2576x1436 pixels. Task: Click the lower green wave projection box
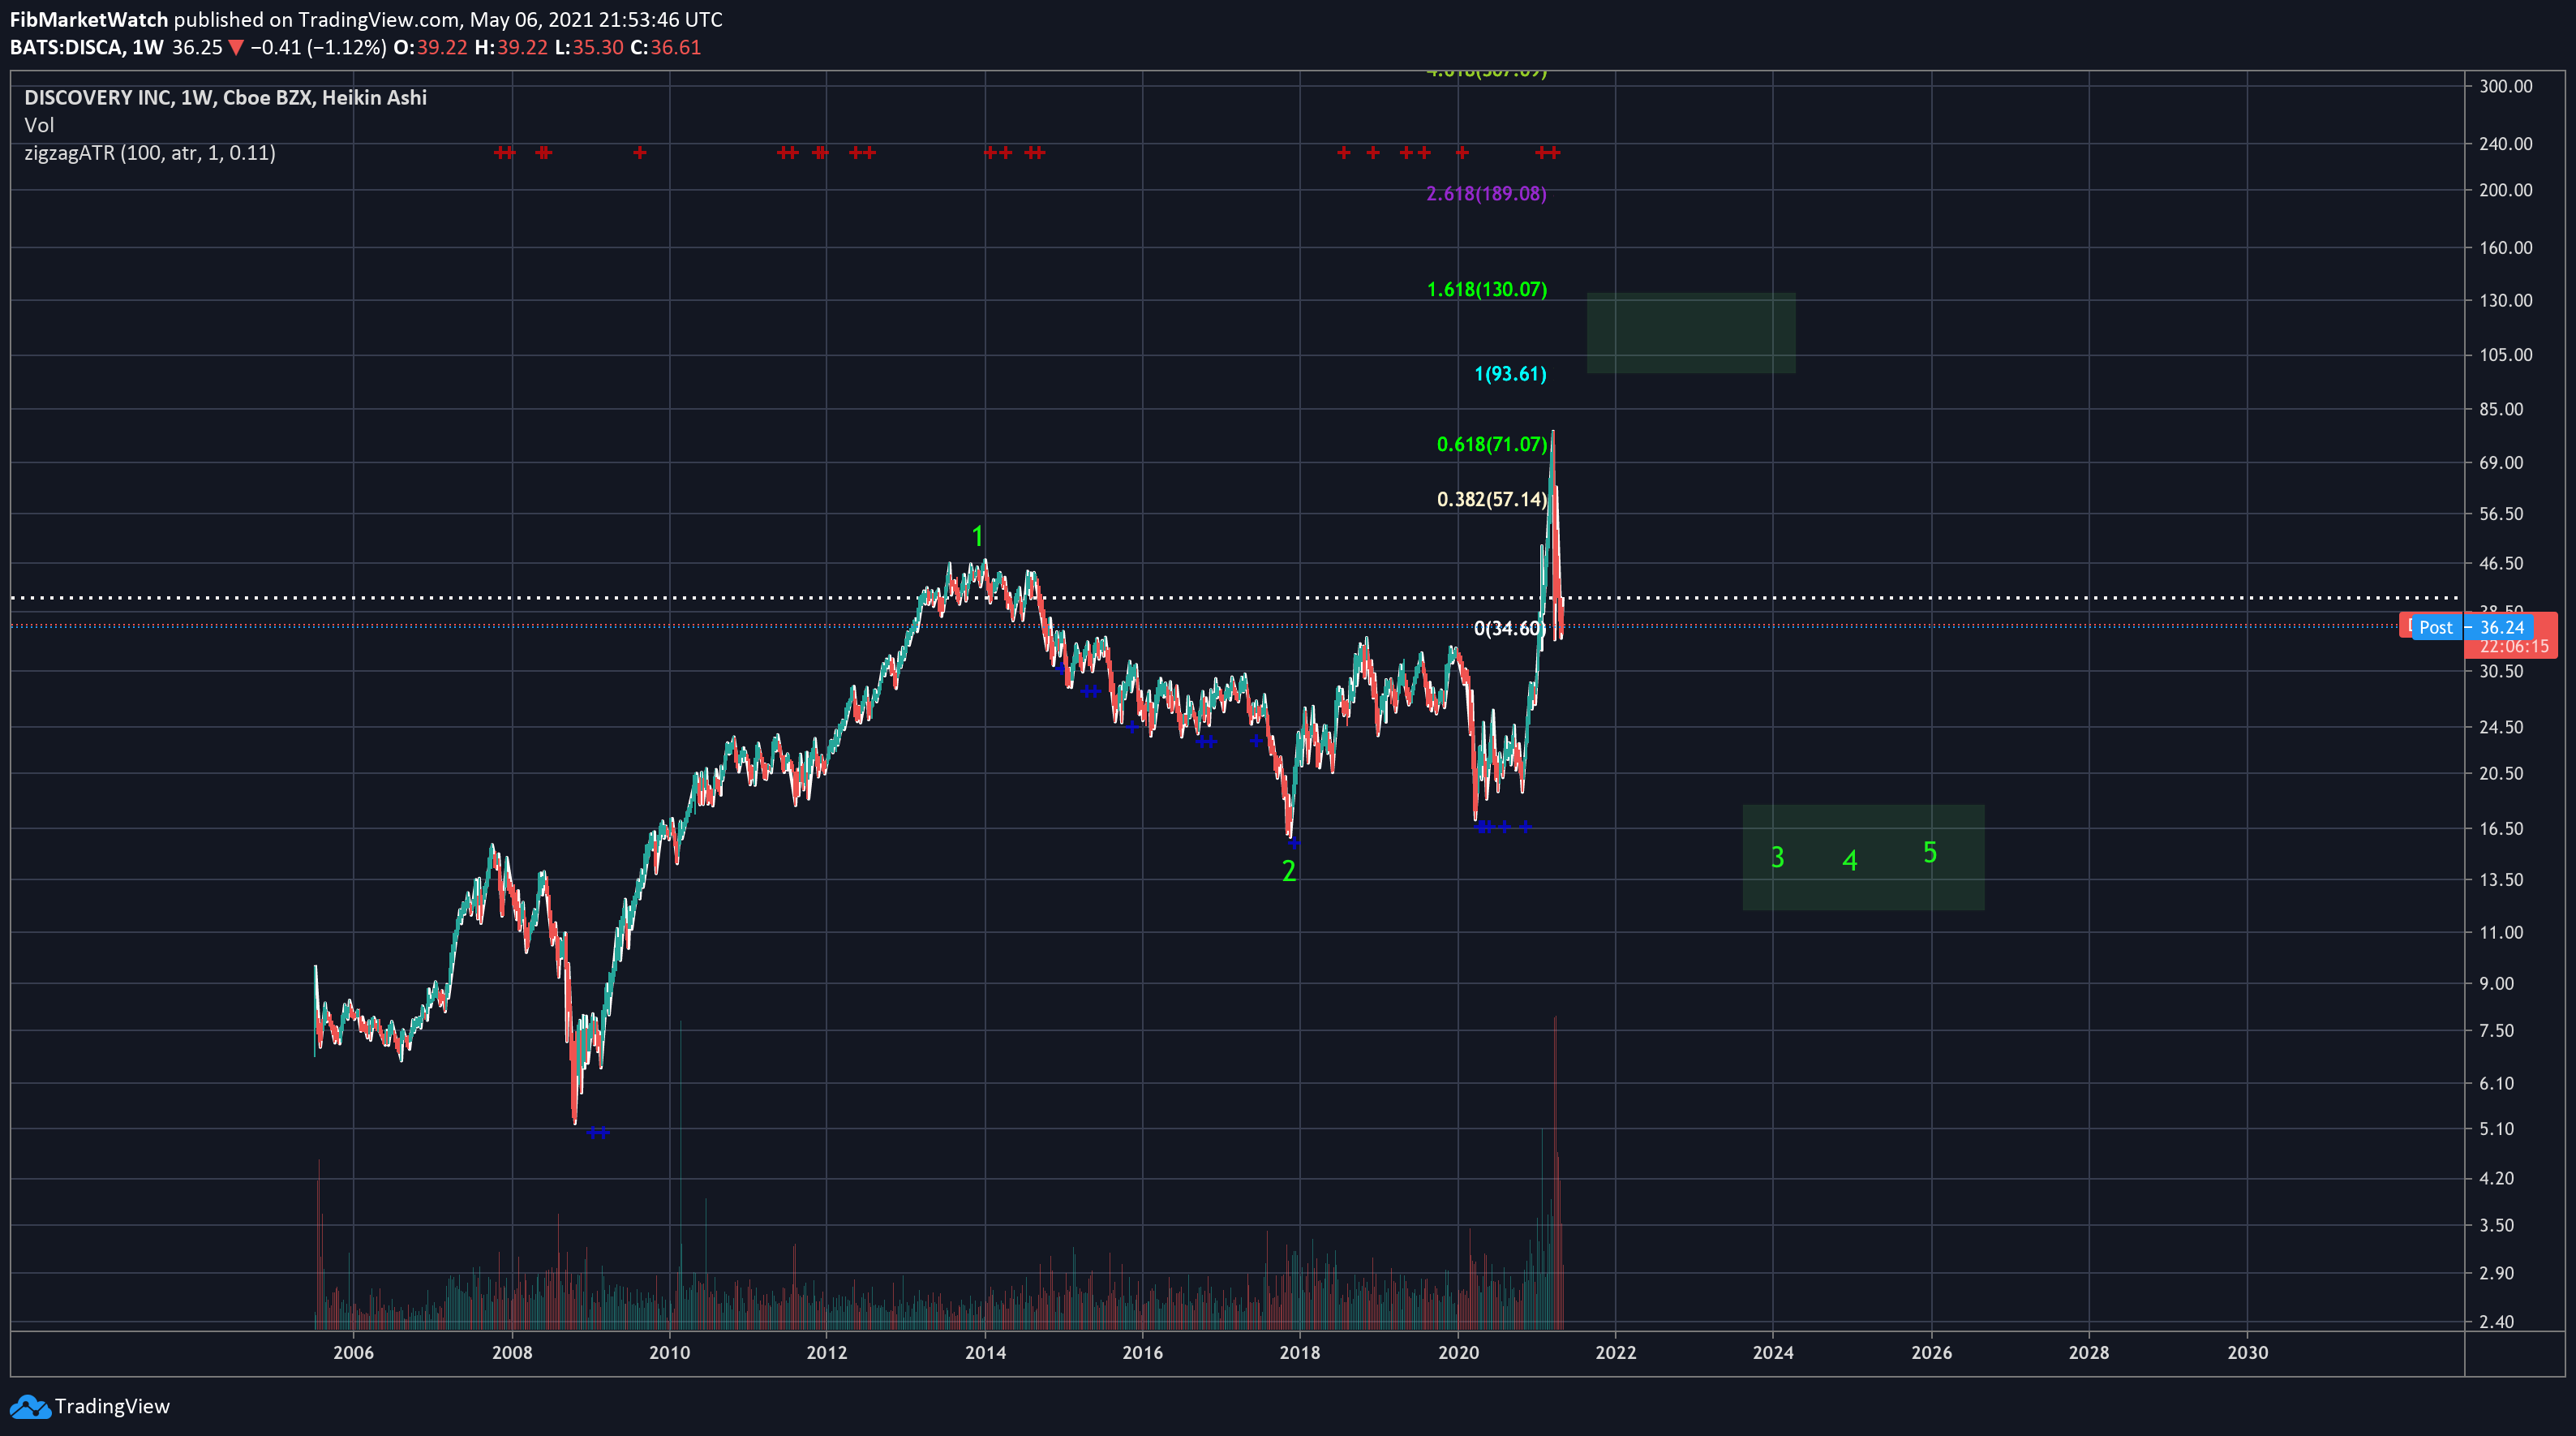tap(1863, 858)
